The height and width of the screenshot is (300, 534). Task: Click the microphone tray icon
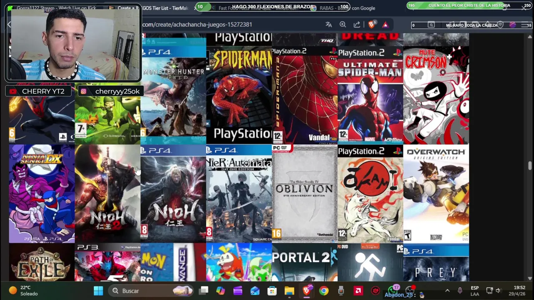460,291
